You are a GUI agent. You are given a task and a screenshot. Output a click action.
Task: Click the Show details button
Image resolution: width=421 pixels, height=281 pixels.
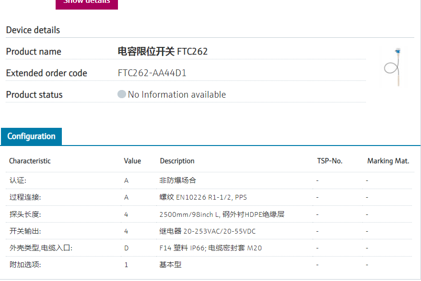(x=86, y=3)
